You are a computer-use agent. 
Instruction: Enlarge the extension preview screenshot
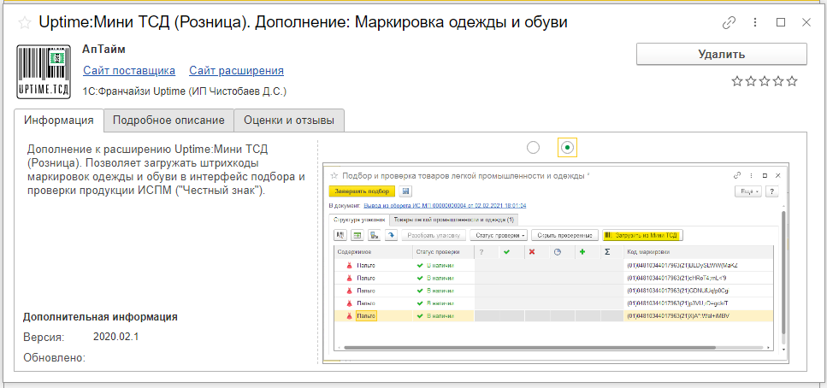[x=555, y=263]
